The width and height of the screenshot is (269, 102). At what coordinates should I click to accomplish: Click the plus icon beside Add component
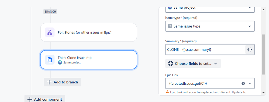pos(30,99)
